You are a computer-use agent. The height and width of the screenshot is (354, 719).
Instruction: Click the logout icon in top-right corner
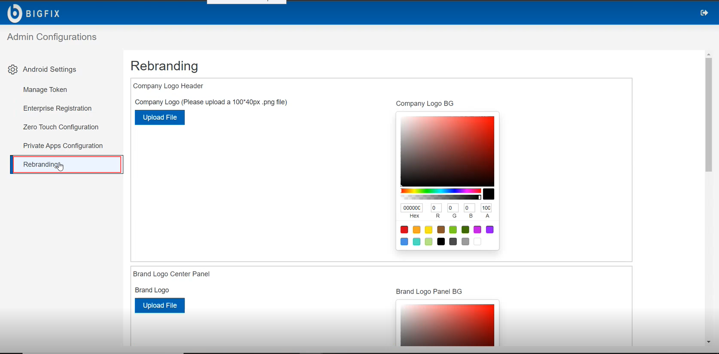(704, 13)
